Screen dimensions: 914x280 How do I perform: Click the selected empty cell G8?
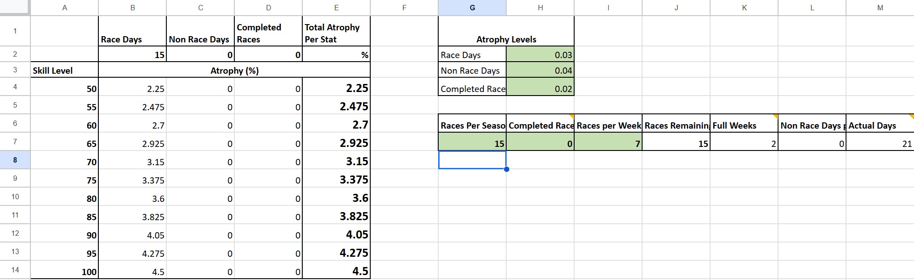click(x=472, y=160)
